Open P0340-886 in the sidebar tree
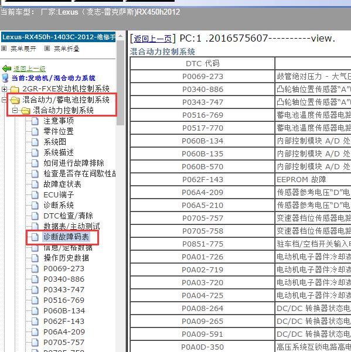 coord(64,279)
